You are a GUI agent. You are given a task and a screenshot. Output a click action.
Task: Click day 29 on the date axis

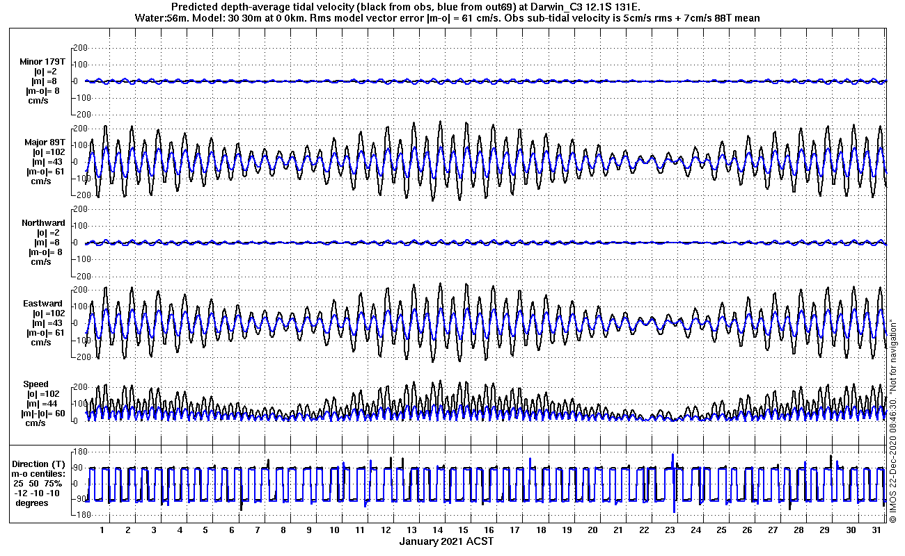825,530
